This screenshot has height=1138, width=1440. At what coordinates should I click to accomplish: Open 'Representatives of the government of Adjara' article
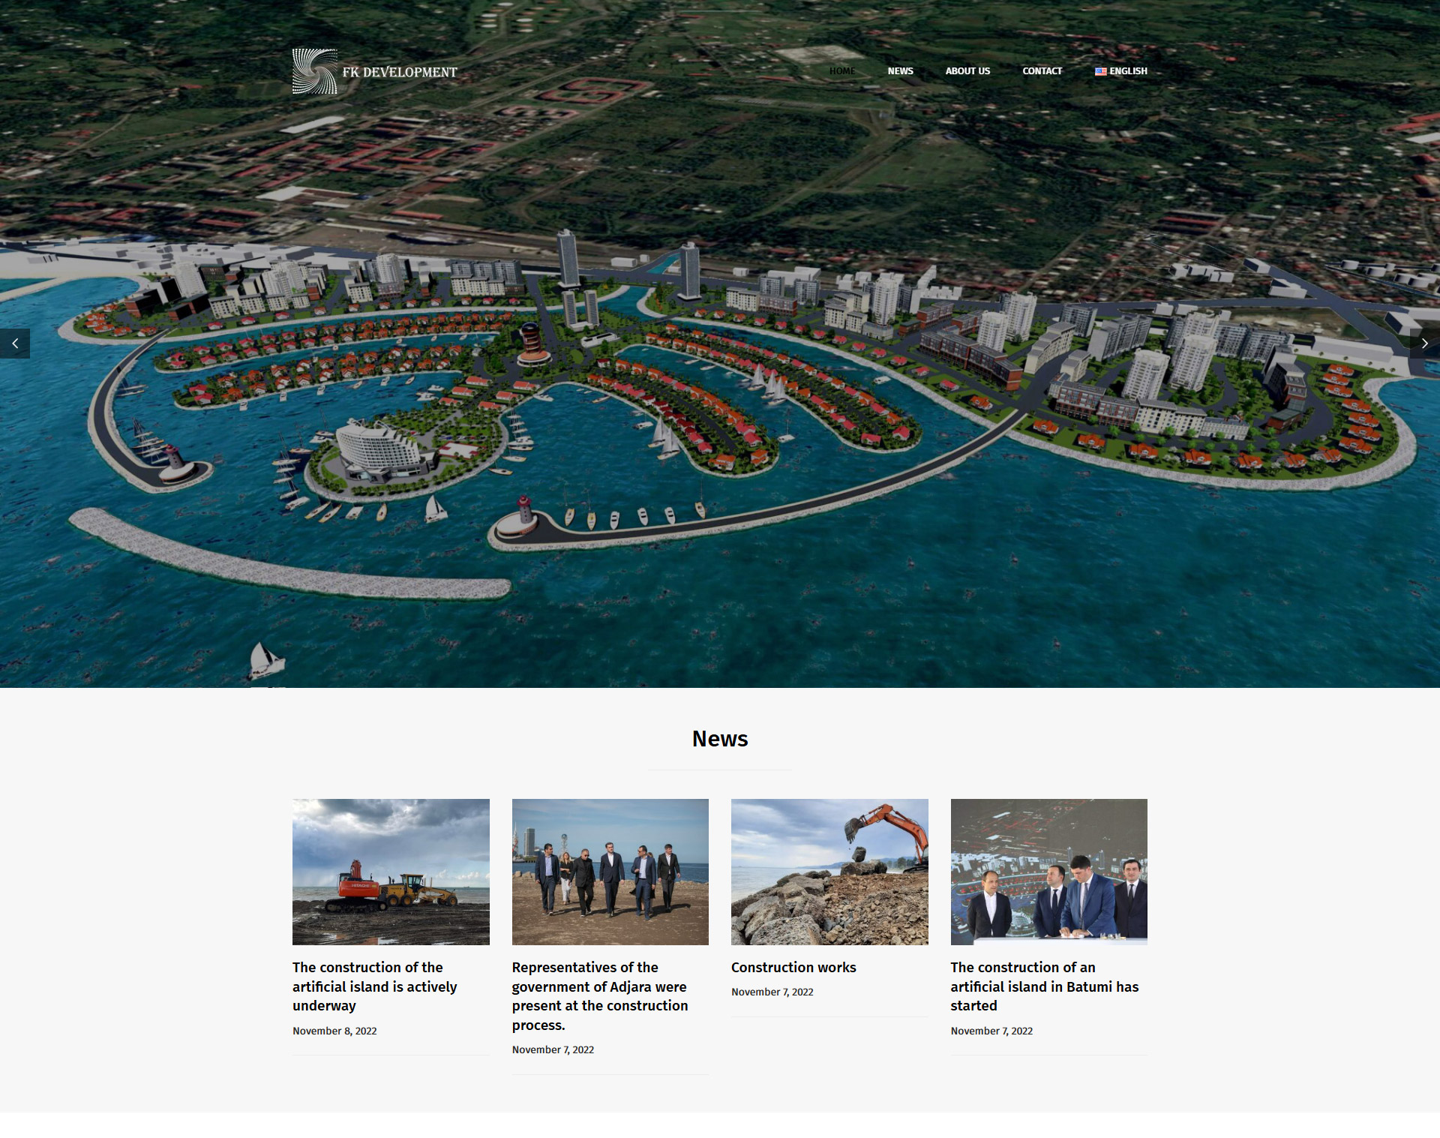point(600,996)
